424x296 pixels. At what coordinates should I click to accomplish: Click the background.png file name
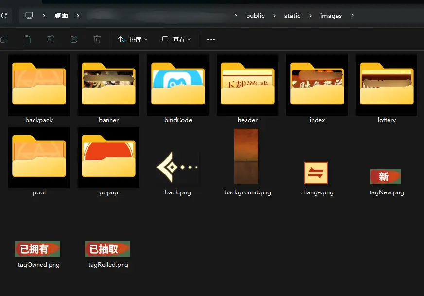click(x=247, y=192)
